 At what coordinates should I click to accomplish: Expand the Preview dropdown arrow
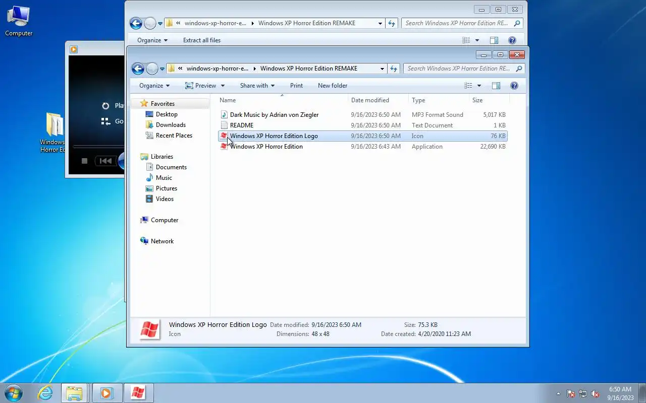coord(223,86)
